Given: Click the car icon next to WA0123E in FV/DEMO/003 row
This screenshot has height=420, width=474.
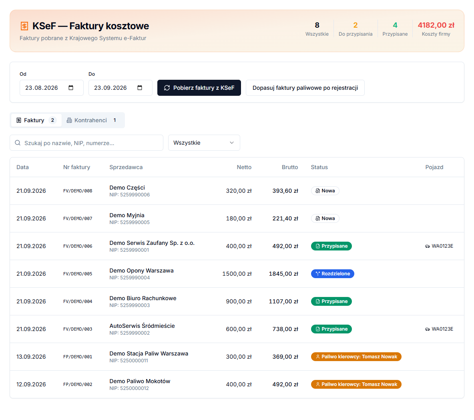Looking at the screenshot, I should (428, 329).
